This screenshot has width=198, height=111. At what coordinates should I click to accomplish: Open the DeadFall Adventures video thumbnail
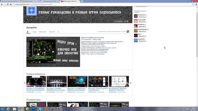tap(57, 81)
